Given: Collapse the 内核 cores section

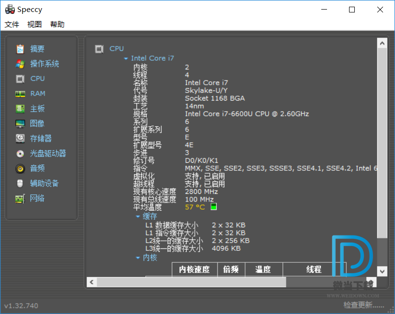Looking at the screenshot, I should pyautogui.click(x=138, y=258).
